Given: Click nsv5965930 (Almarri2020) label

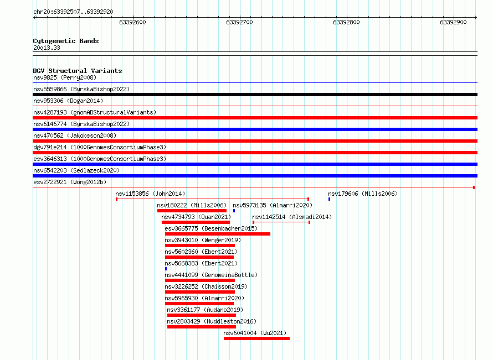Looking at the screenshot, I should point(204,298).
